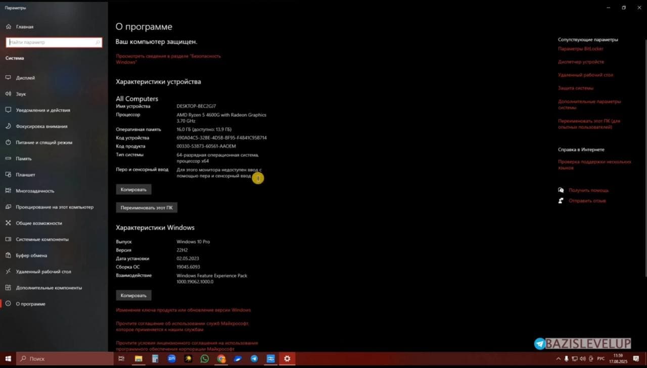Screen dimensions: 647x368
Task: Open File Explorer from the taskbar
Action: pyautogui.click(x=138, y=358)
